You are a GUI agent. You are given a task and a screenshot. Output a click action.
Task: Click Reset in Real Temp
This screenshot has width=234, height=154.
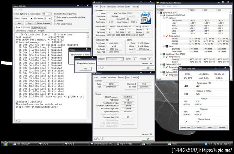(210, 127)
